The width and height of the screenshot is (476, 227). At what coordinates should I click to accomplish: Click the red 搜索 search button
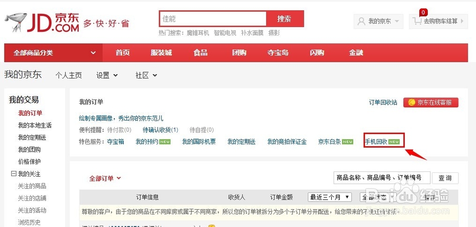pyautogui.click(x=285, y=19)
